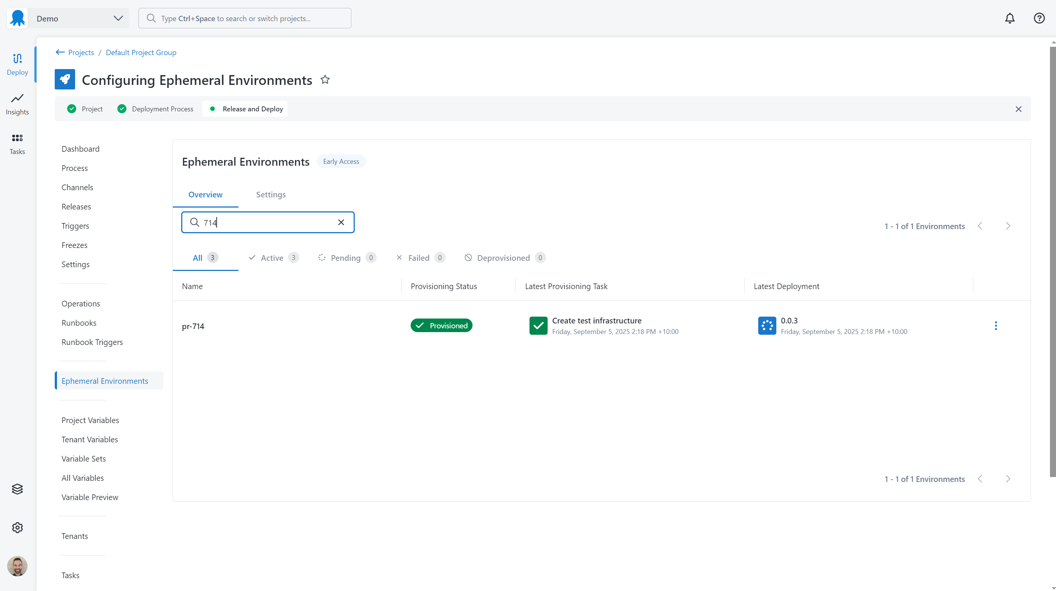Filter by Failed environments
The width and height of the screenshot is (1056, 591).
[x=420, y=258]
